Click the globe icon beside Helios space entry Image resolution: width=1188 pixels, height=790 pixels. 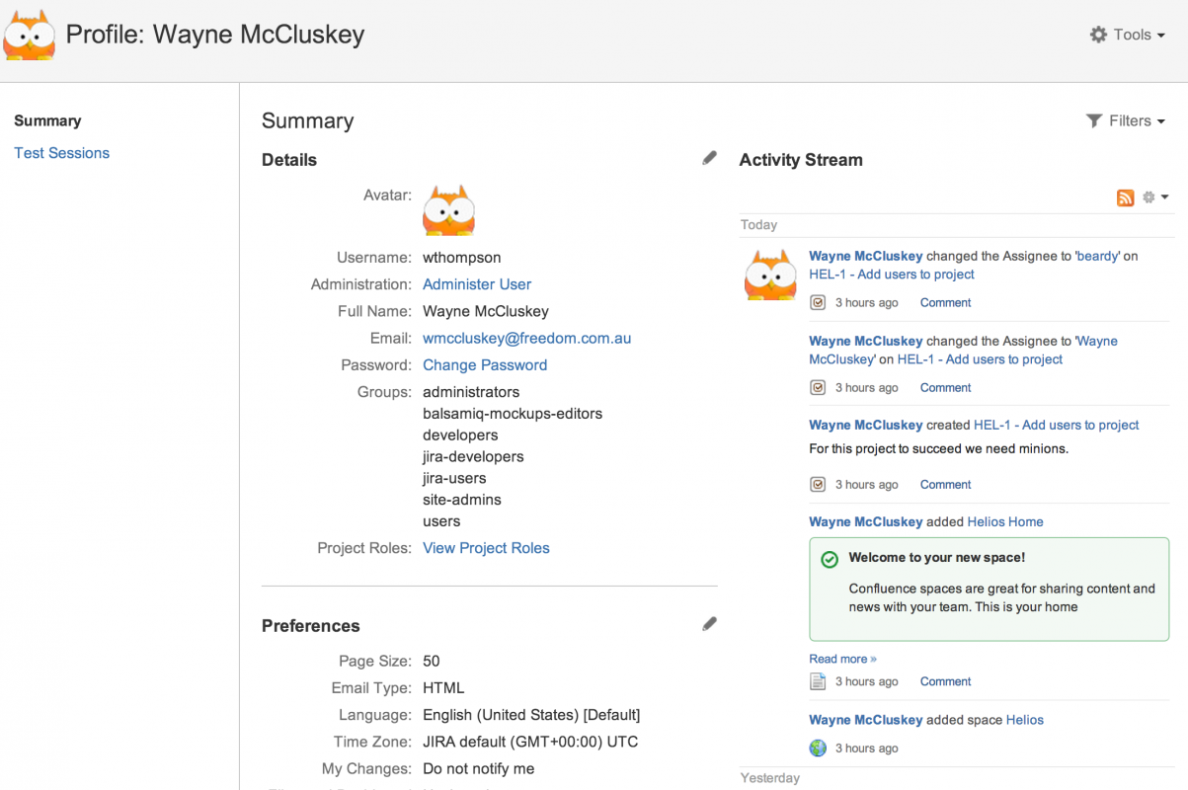[x=818, y=749]
